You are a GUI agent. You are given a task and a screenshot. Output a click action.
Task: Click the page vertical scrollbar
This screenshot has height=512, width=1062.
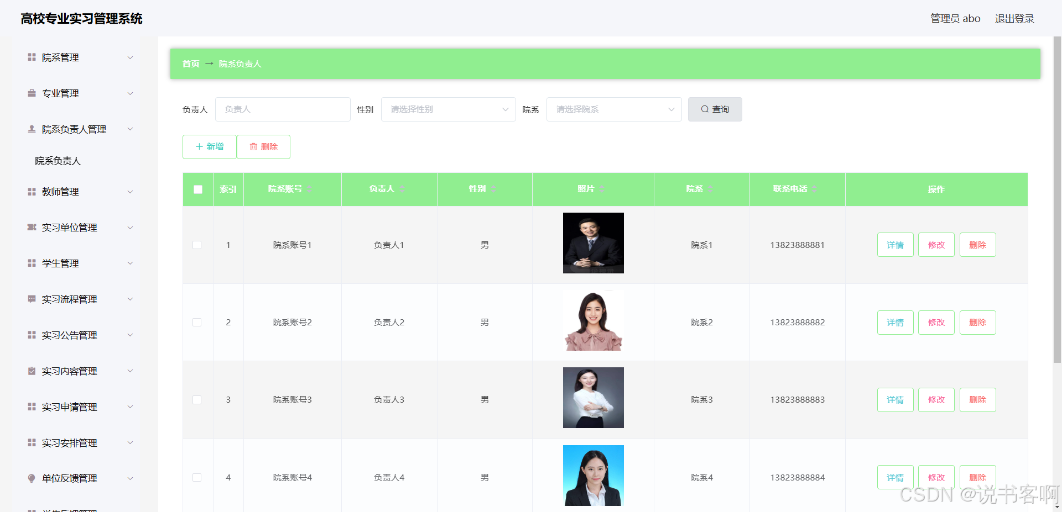tap(1057, 199)
